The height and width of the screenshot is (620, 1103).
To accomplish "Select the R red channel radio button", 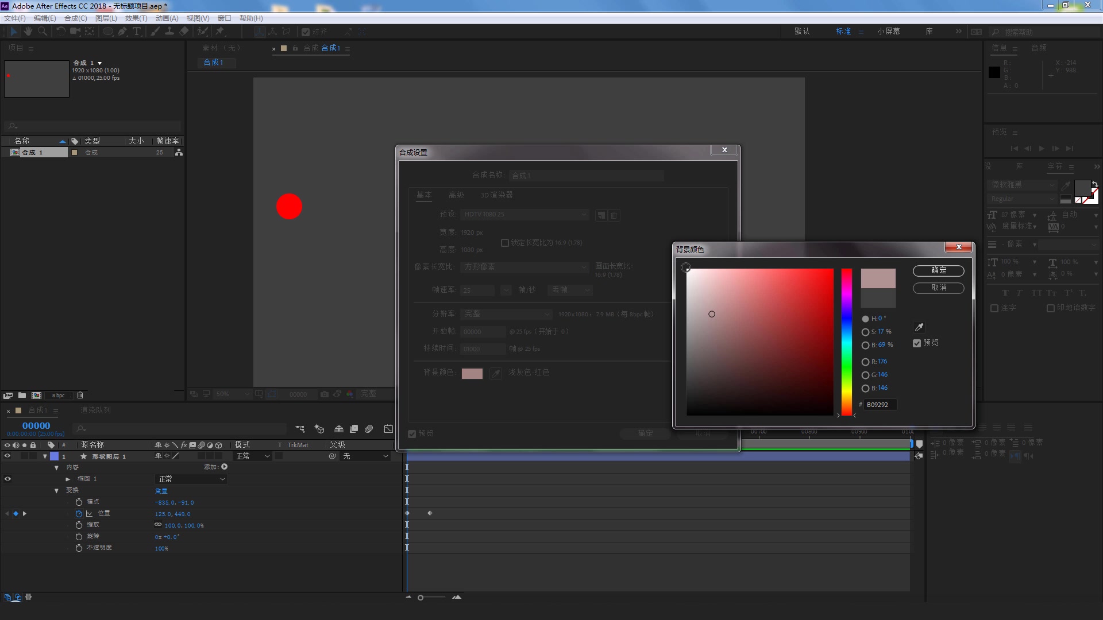I will (x=865, y=362).
